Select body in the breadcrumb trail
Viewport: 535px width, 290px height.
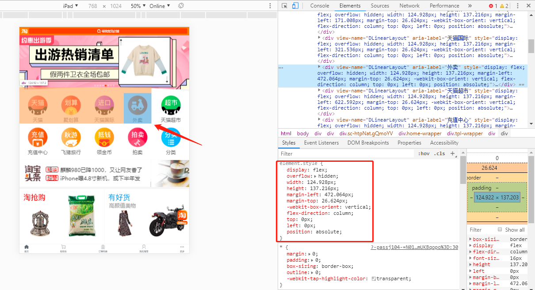303,133
